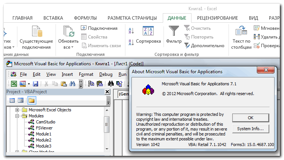Click Clear filter (Очистить)
Image resolution: width=284 pixels, height=160 pixels.
[198, 28]
